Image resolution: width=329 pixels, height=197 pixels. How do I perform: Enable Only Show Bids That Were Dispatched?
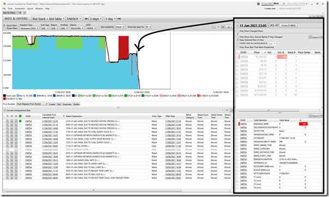[237, 47]
